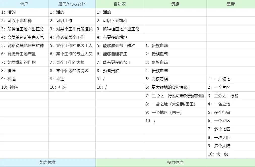Click cell '10: 大一统'

click(231, 154)
